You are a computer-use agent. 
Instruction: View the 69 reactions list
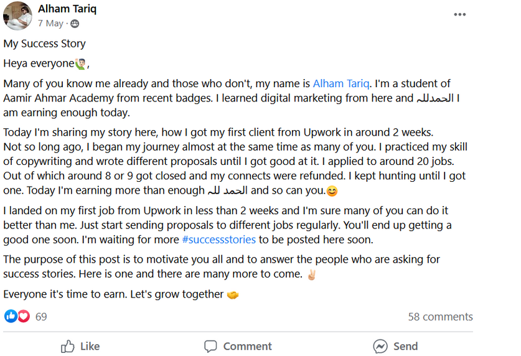[x=41, y=316]
